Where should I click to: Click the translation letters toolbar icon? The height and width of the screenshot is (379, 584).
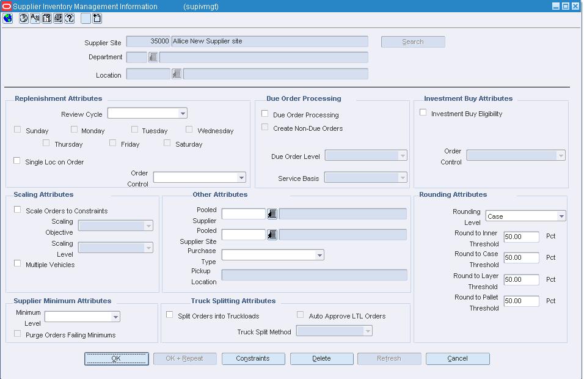35,18
